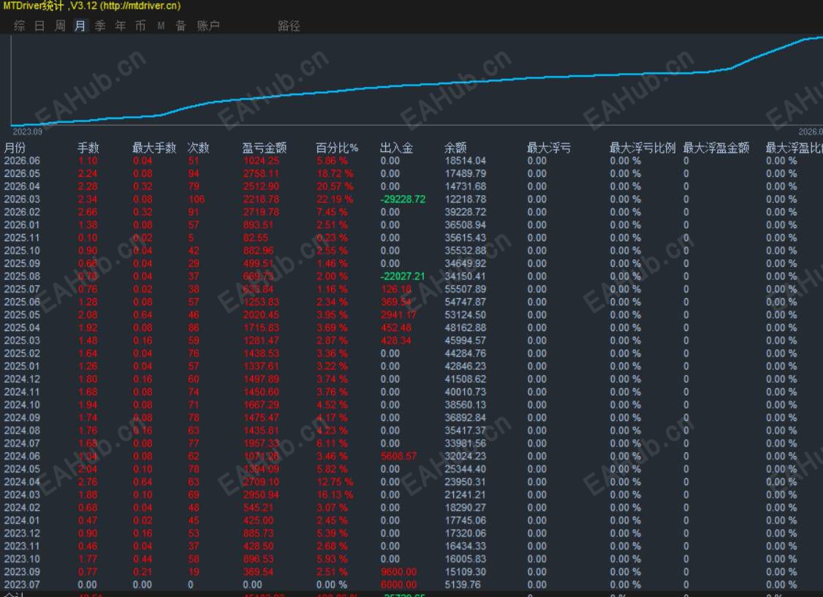The height and width of the screenshot is (597, 823).
Task: Click the 39228.72 balance value
Action: pos(466,212)
